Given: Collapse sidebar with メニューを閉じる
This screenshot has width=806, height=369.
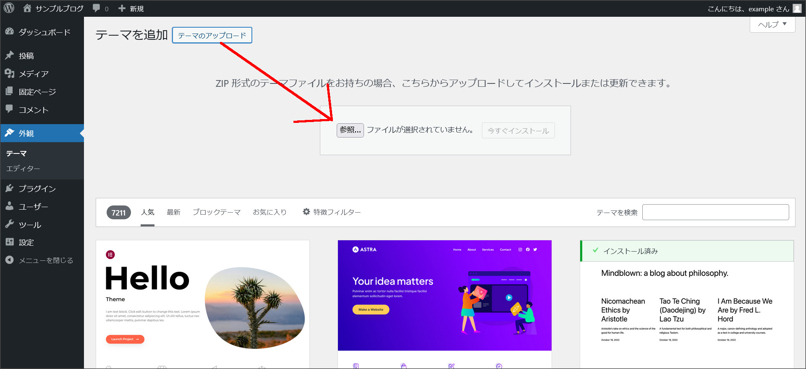Looking at the screenshot, I should (45, 260).
